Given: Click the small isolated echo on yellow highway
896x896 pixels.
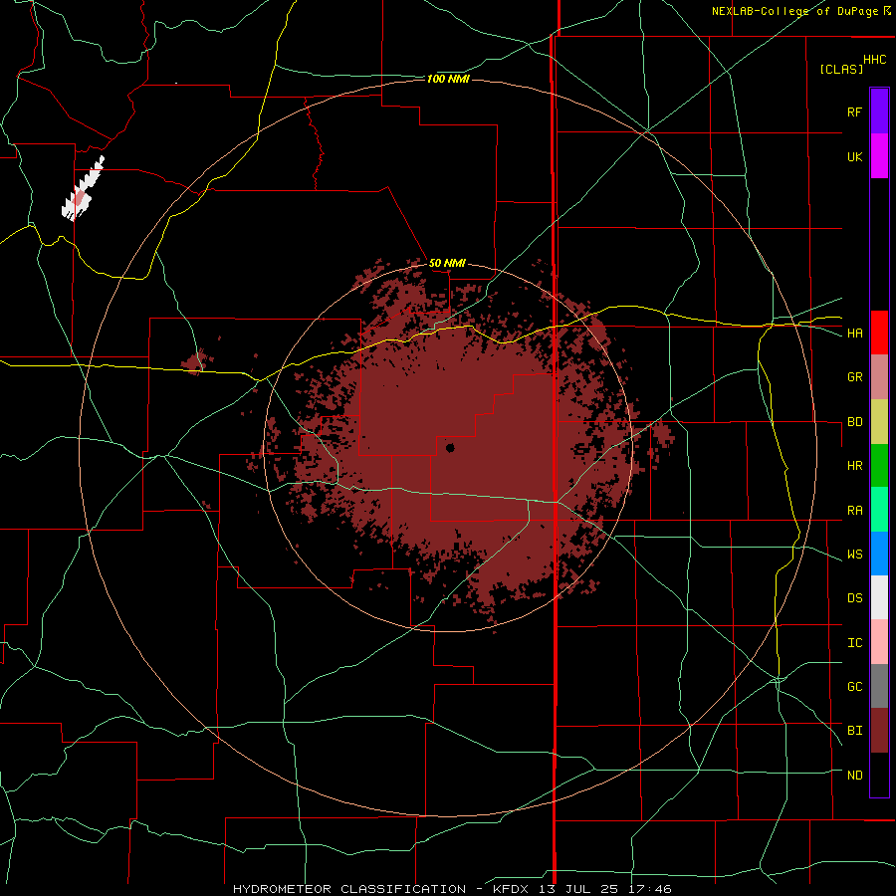Looking at the screenshot, I should pyautogui.click(x=194, y=362).
